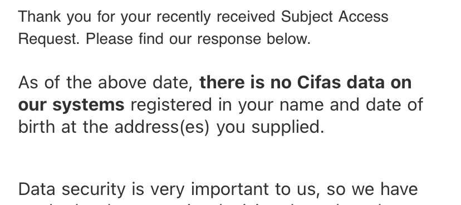The height and width of the screenshot is (205, 461).
Task: Click "Request." beginning the second line
Action: point(49,39)
